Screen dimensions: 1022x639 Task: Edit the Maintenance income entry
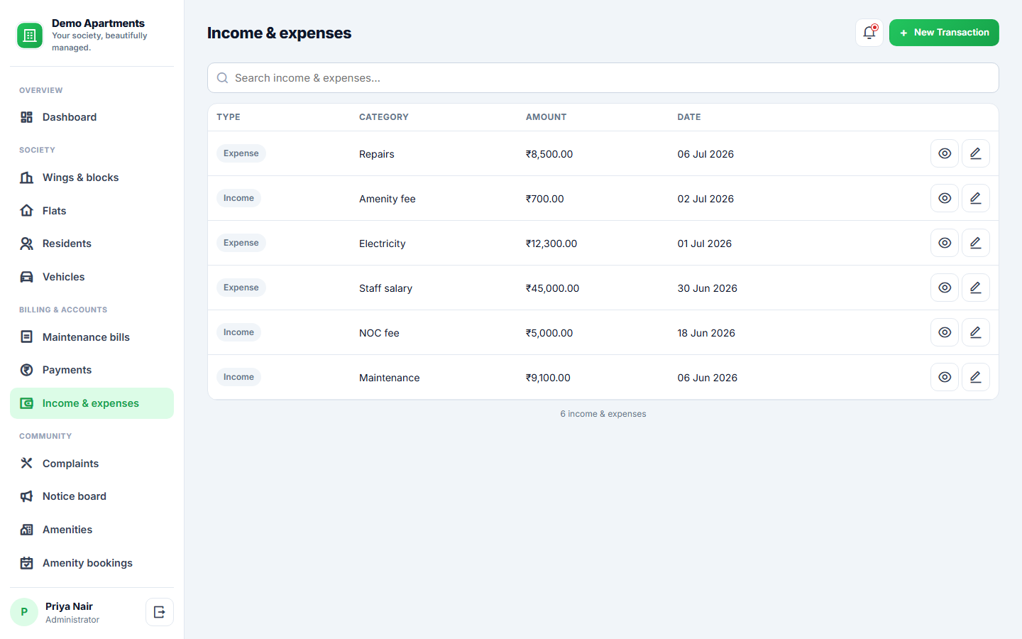[x=976, y=377]
